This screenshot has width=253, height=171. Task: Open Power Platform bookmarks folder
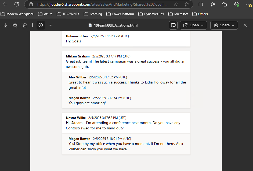tap(120, 14)
